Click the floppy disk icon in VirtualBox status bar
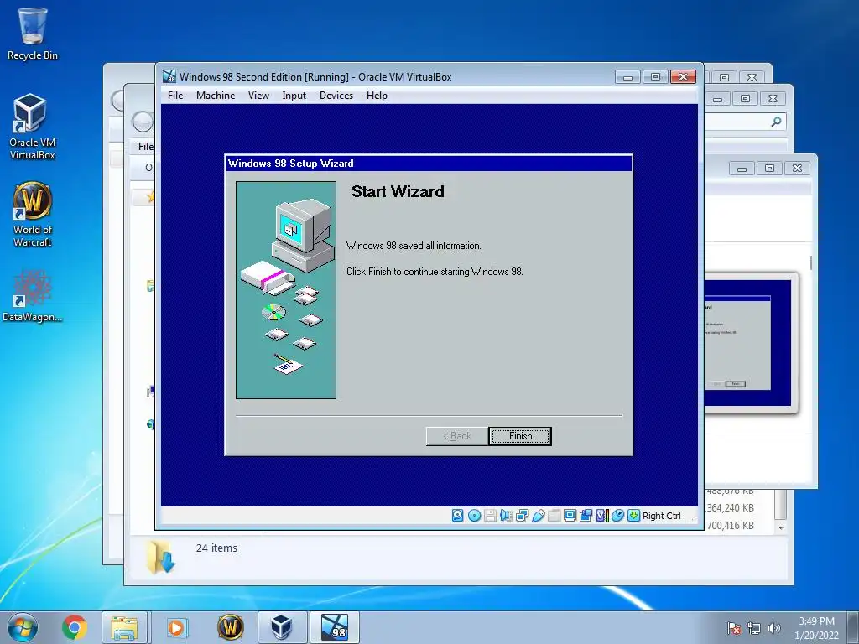This screenshot has height=644, width=859. pyautogui.click(x=490, y=516)
